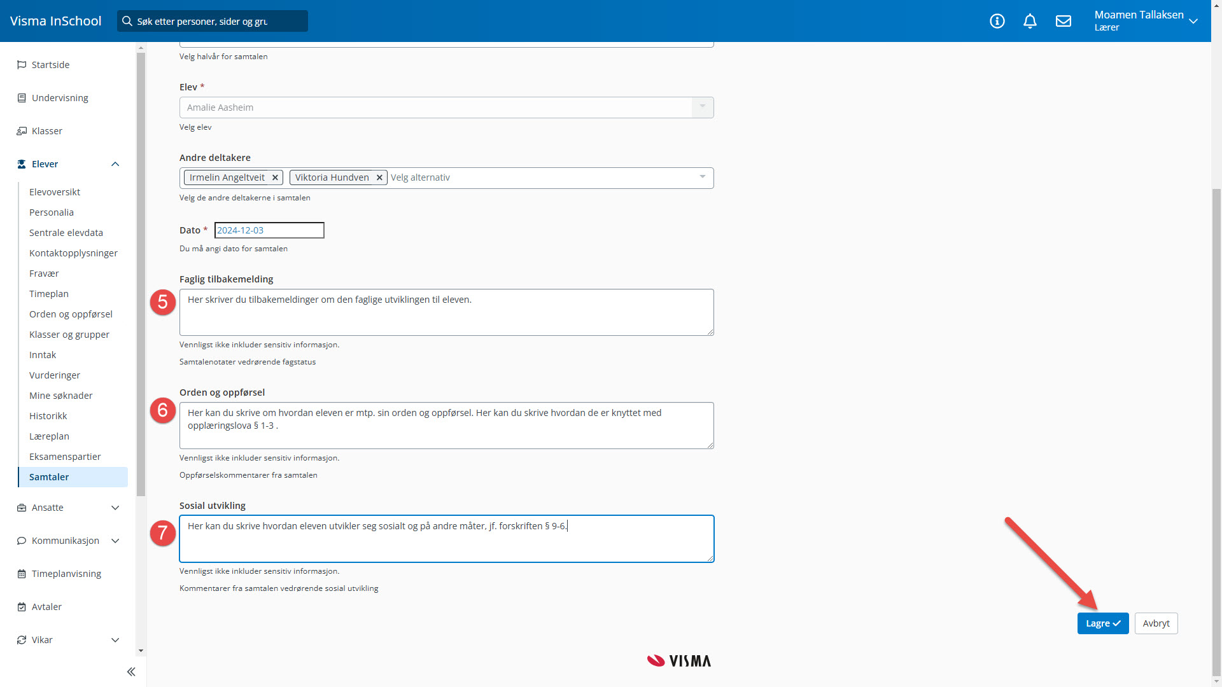
Task: Open Andre deltakere dropdown arrow
Action: pyautogui.click(x=702, y=177)
